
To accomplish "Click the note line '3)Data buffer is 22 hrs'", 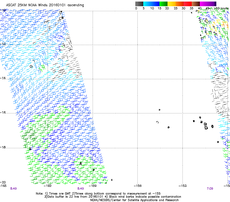I will tap(113, 197).
